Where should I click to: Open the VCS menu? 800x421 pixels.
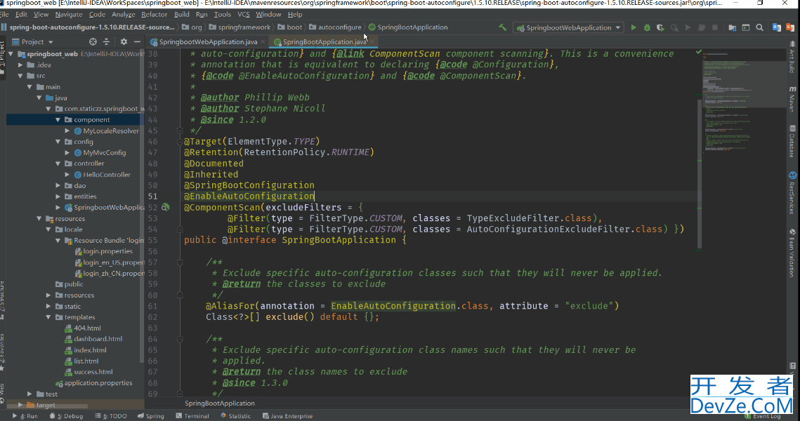(243, 14)
